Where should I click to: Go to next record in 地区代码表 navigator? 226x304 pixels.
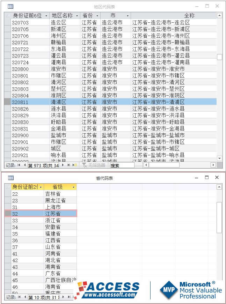pos(63,165)
